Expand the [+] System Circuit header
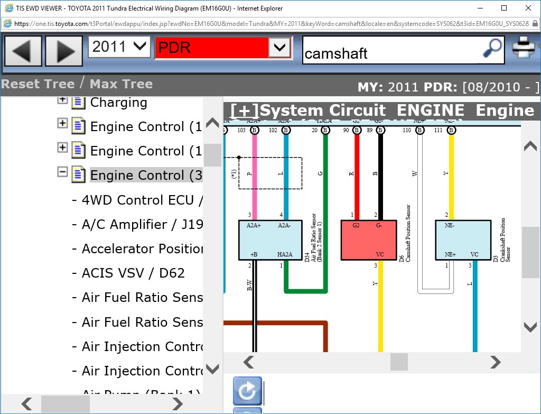Screen dimensions: 541x414 click(x=244, y=111)
